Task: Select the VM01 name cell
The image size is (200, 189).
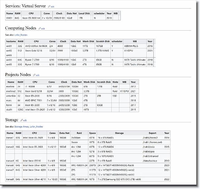Action: click(9, 18)
